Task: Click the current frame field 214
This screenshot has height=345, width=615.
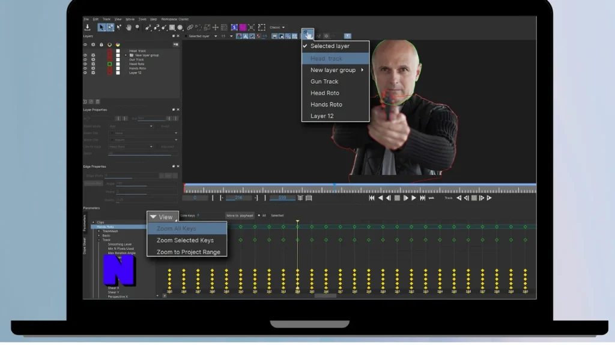Action: coord(238,198)
